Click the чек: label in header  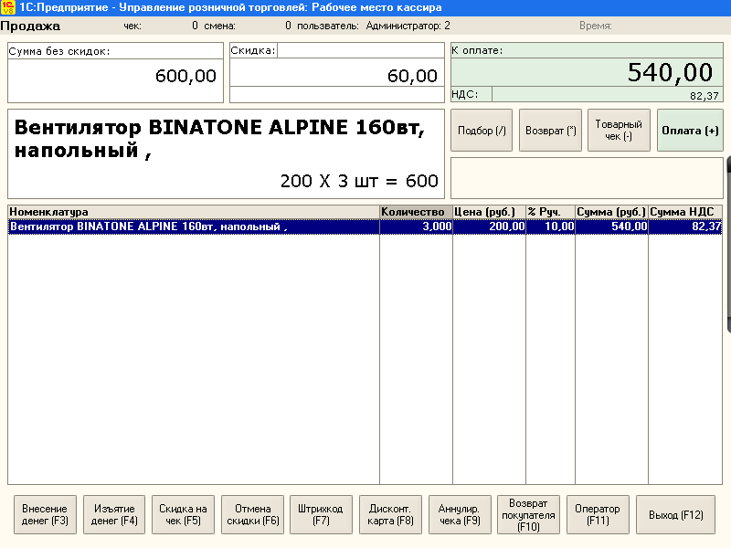[132, 26]
